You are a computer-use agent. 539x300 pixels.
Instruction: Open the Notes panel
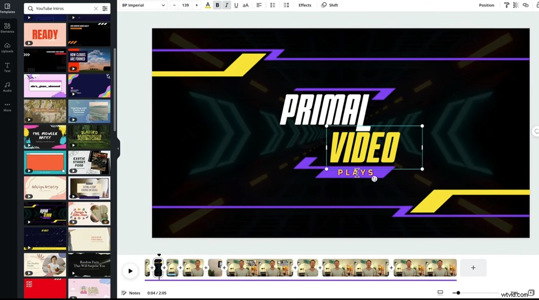click(x=131, y=293)
